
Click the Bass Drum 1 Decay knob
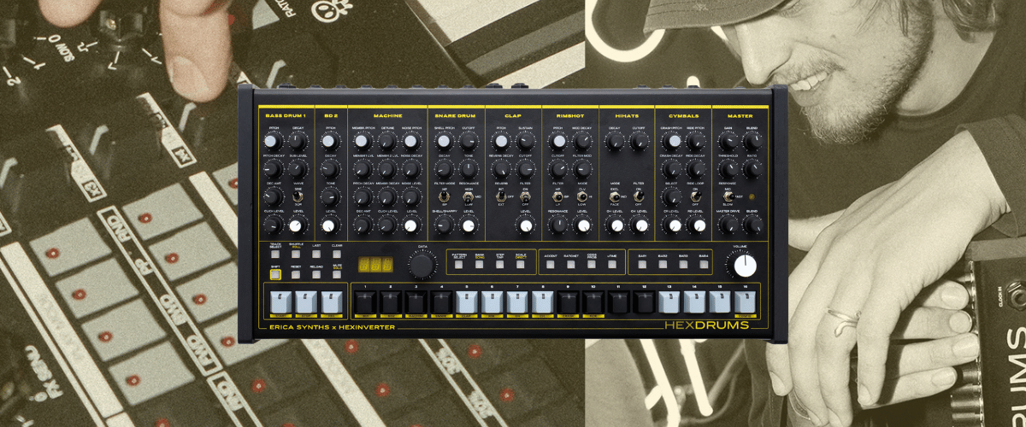298,141
